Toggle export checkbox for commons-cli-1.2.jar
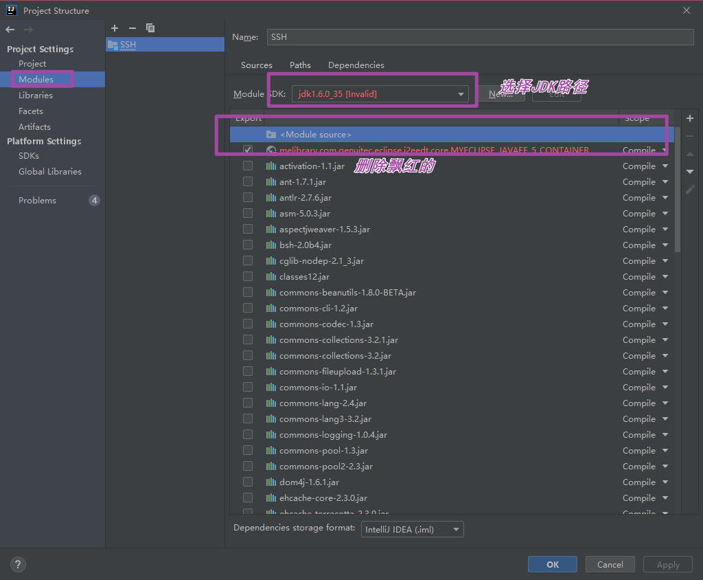The image size is (703, 580). (x=247, y=308)
